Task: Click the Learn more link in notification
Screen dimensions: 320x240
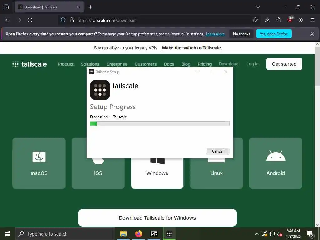Action: pyautogui.click(x=215, y=34)
